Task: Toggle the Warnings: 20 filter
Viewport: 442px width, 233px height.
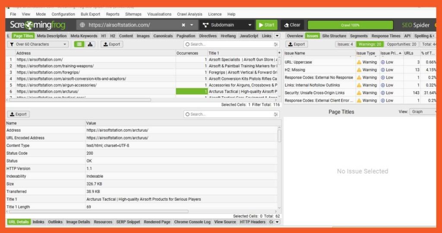Action: (369, 44)
